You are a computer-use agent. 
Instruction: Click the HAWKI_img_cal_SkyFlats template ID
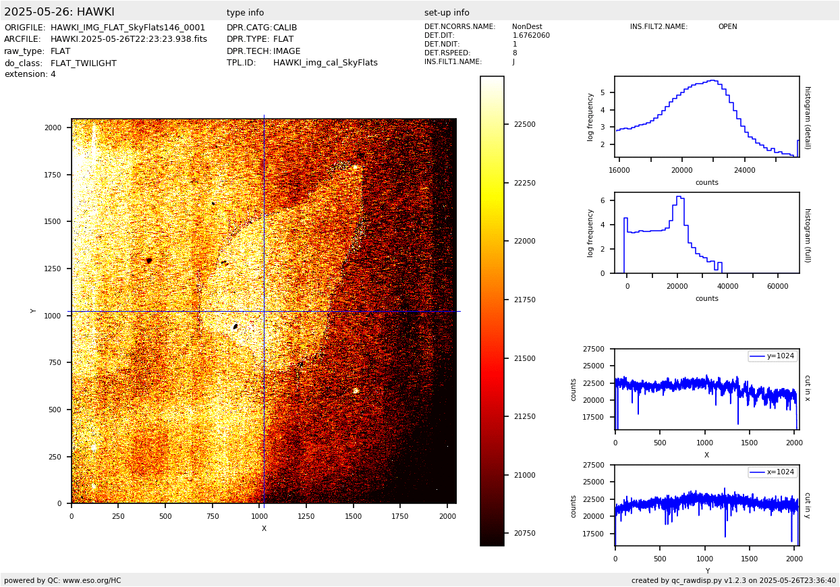[x=325, y=63]
